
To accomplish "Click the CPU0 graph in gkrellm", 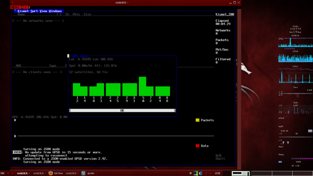I will [296, 57].
